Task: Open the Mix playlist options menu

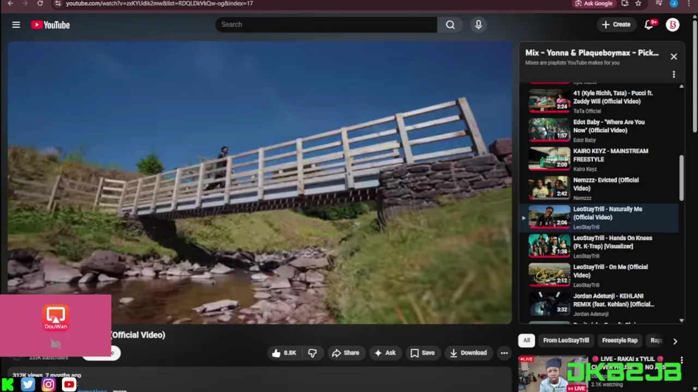Action: pyautogui.click(x=673, y=75)
